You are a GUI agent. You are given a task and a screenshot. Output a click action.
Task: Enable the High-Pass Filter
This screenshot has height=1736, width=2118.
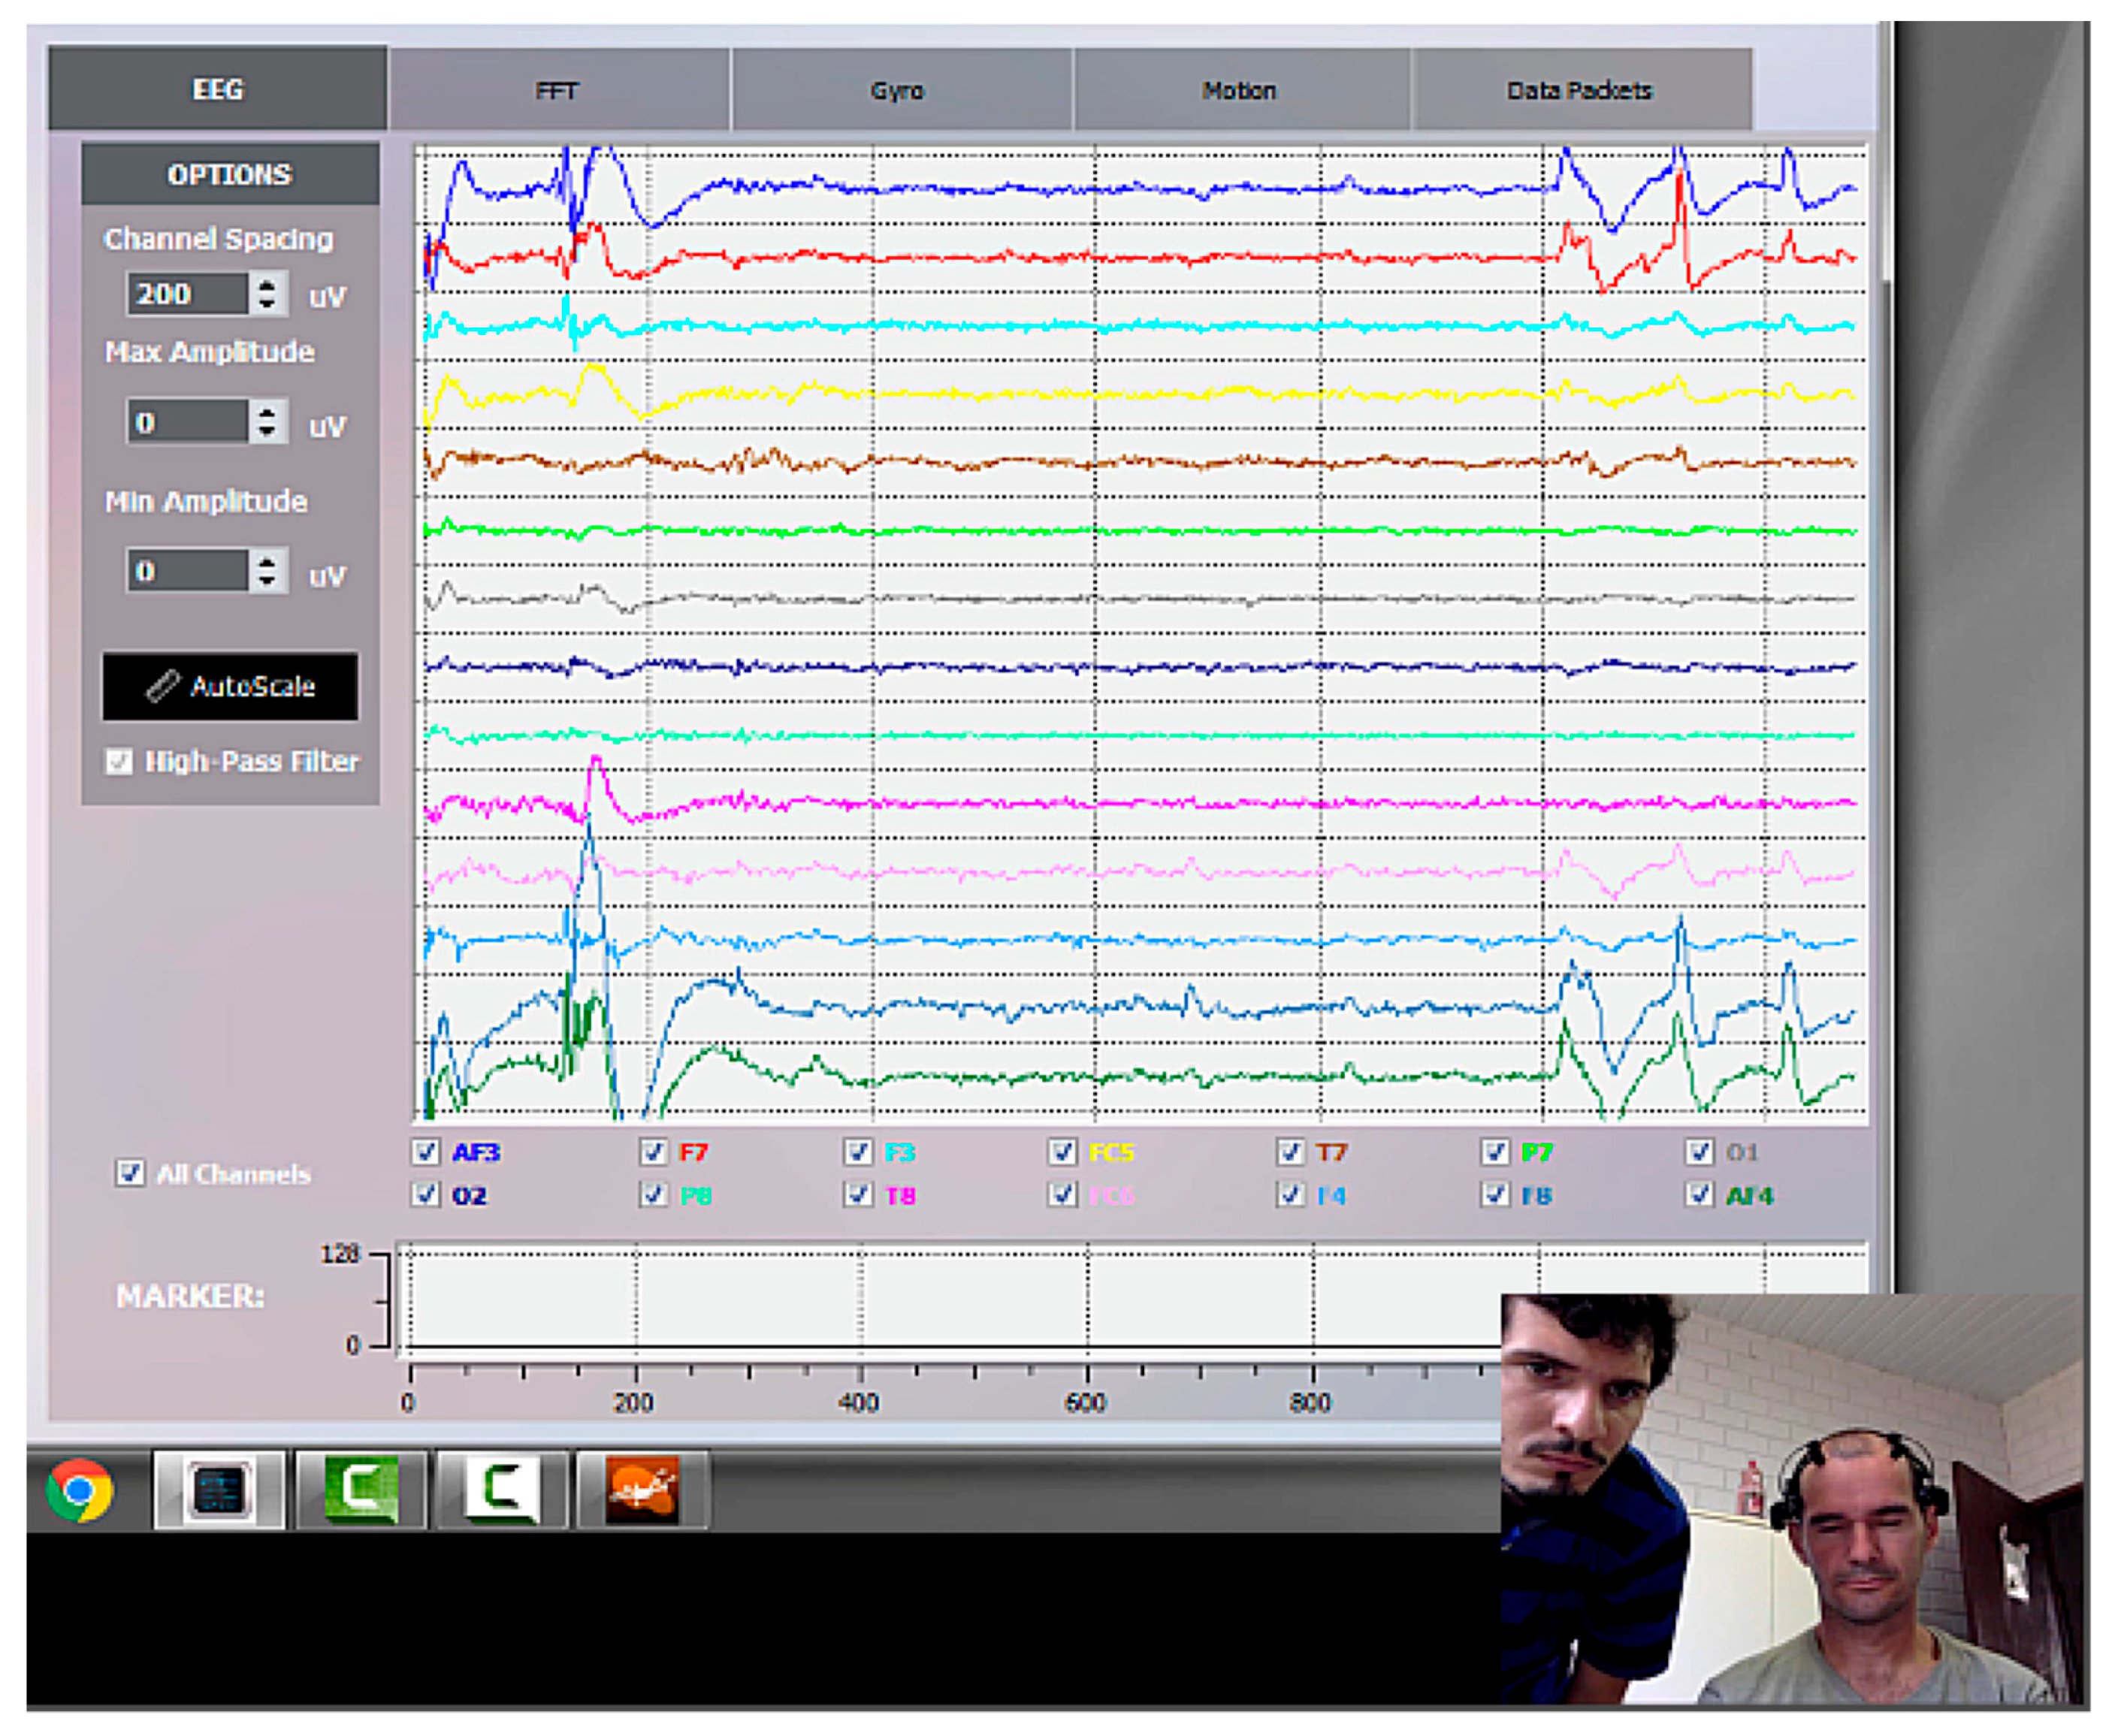119,761
